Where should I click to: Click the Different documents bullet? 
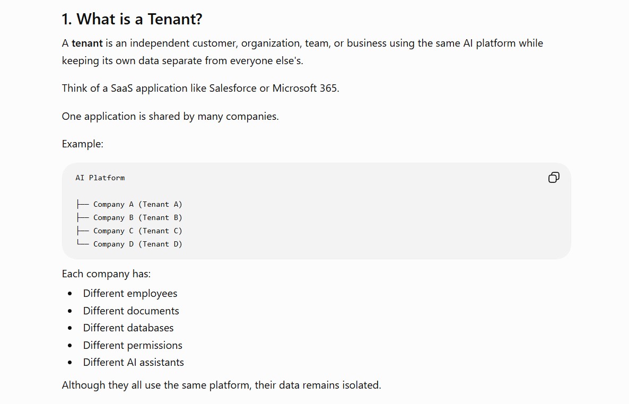pyautogui.click(x=131, y=311)
